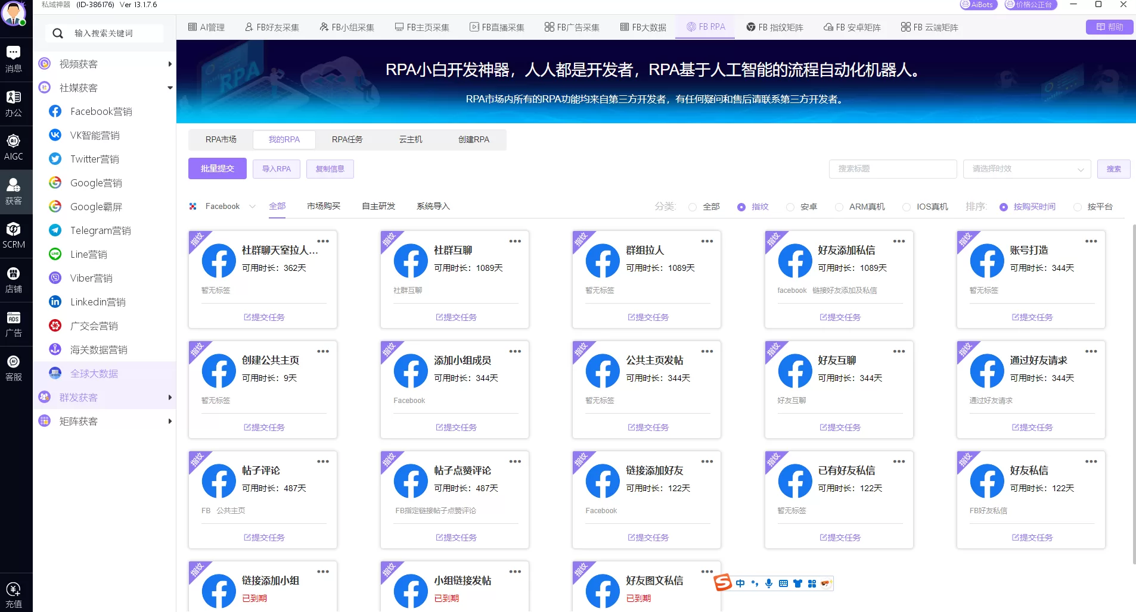
Task: Click 提交任务 on 好友添加私信 card
Action: 840,317
